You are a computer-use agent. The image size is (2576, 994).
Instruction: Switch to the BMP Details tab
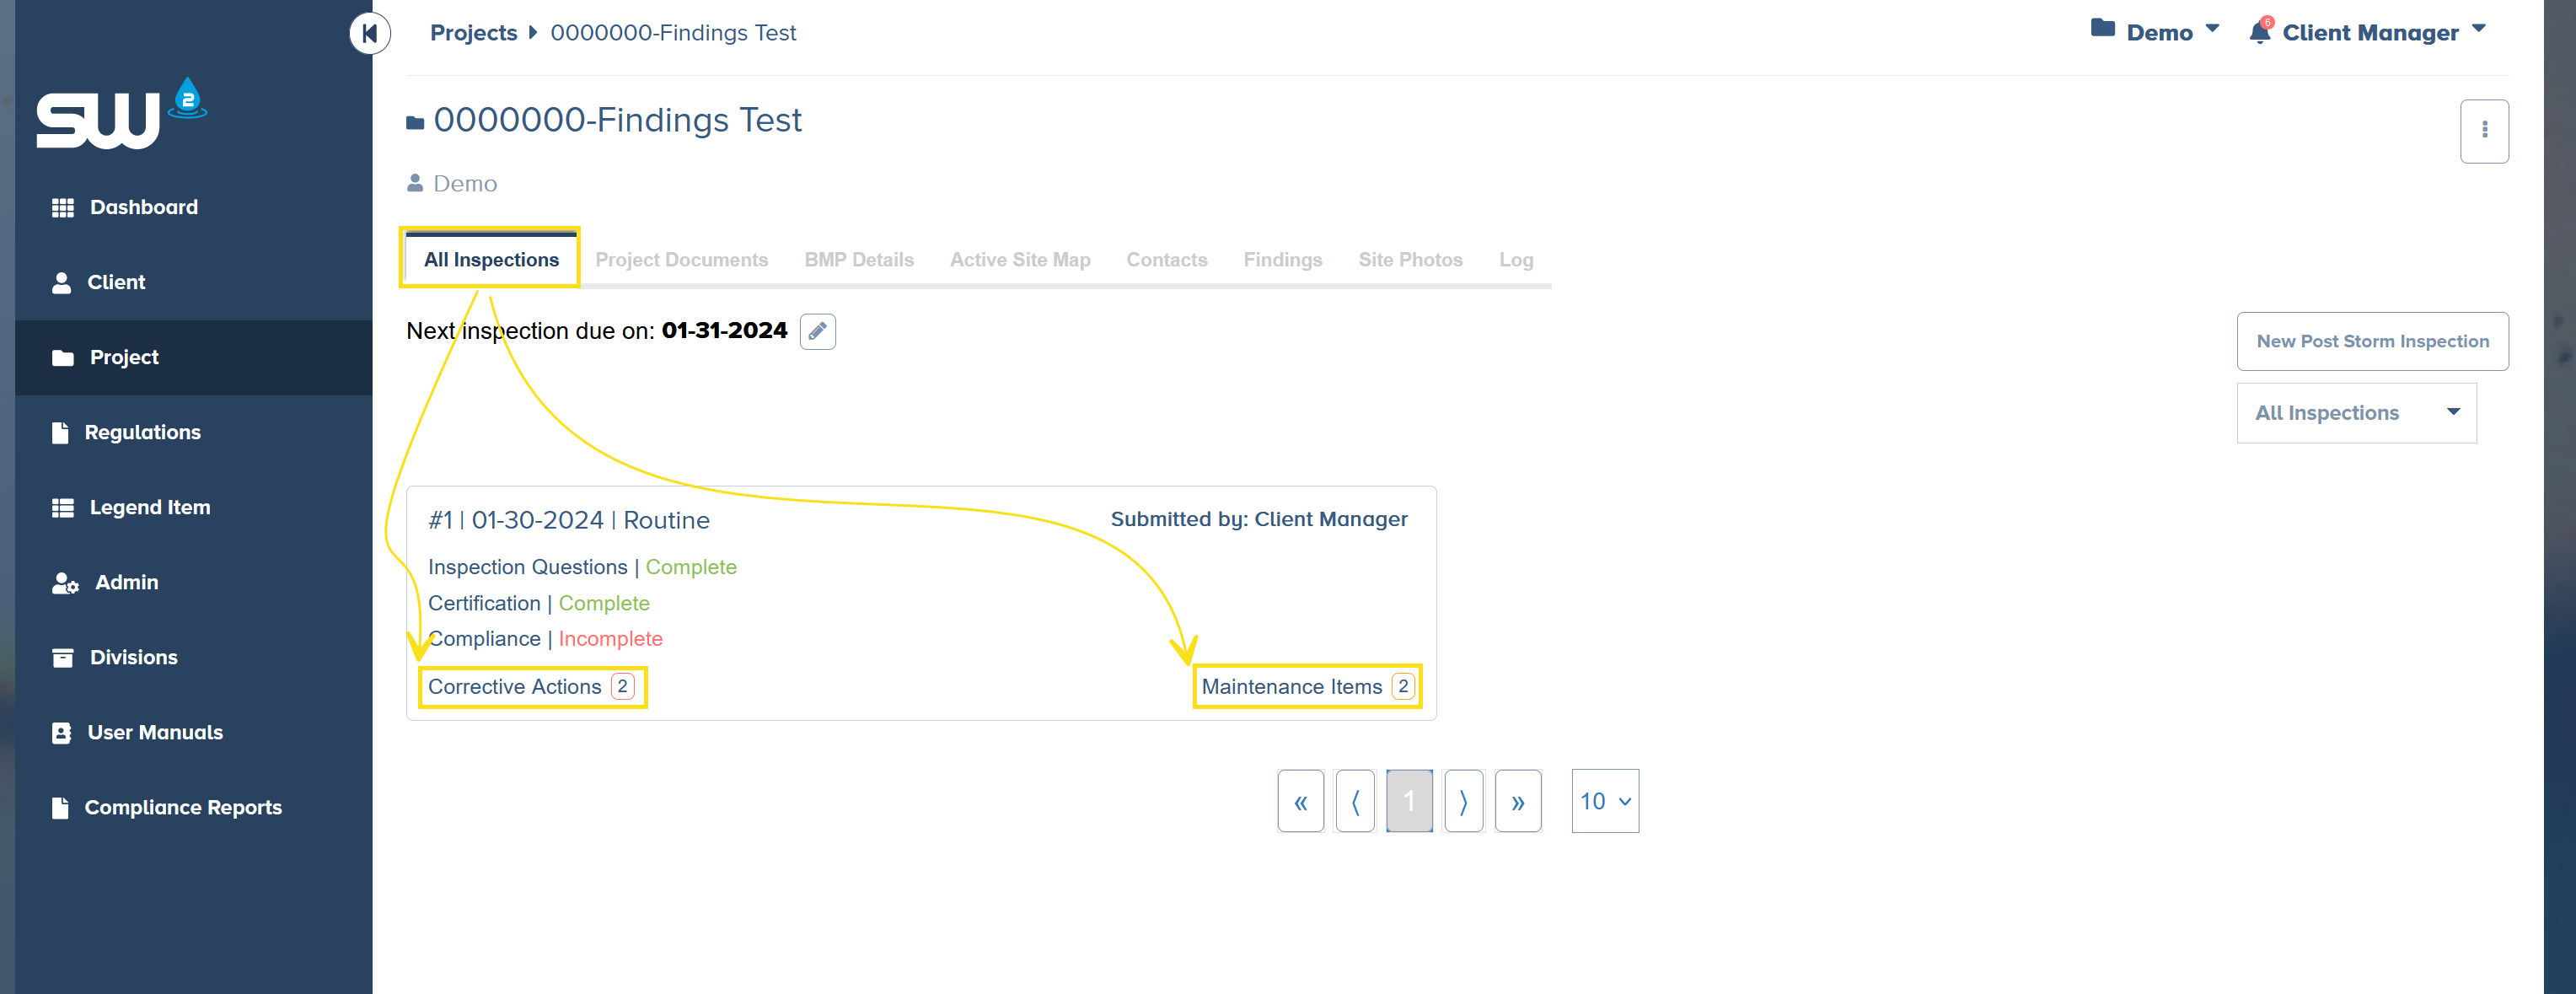tap(858, 260)
